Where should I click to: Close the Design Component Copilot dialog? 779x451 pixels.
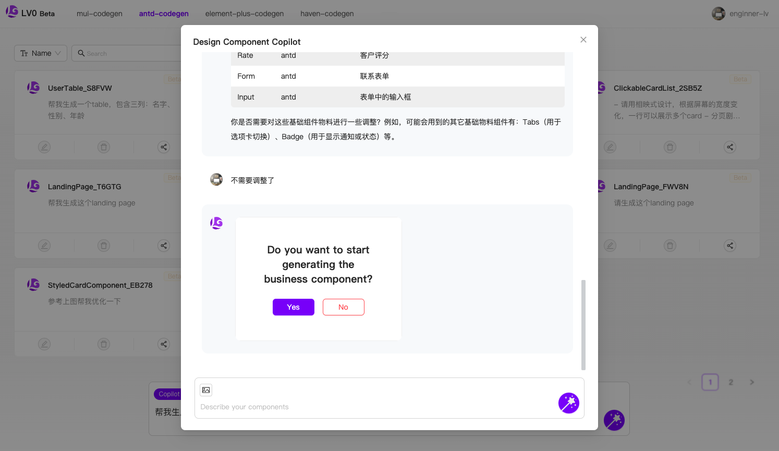point(583,40)
